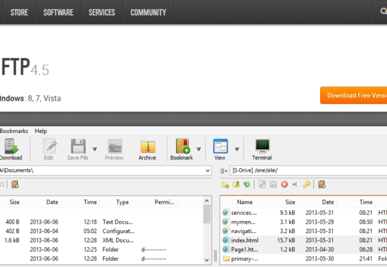Click the remote path field /one/site/
This screenshot has height=267, width=387.
point(308,170)
